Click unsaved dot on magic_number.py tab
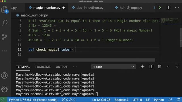This screenshot has width=182, height=102. (x=63, y=8)
